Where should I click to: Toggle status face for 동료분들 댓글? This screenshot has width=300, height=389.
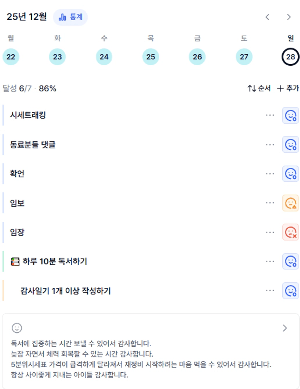(291, 145)
